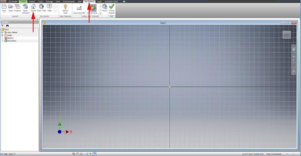301x156 pixels.
Task: Click the New file icon
Action: coord(4,6)
